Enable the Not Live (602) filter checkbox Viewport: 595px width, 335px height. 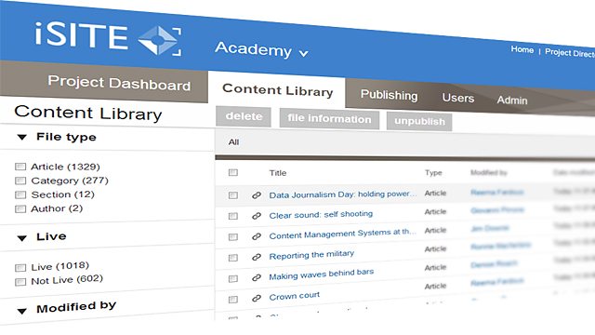coord(20,282)
